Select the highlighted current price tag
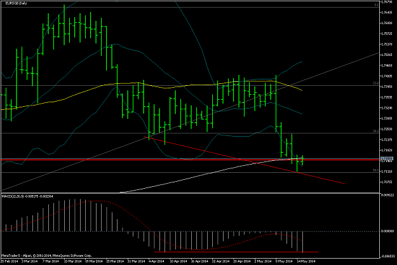 [387, 159]
